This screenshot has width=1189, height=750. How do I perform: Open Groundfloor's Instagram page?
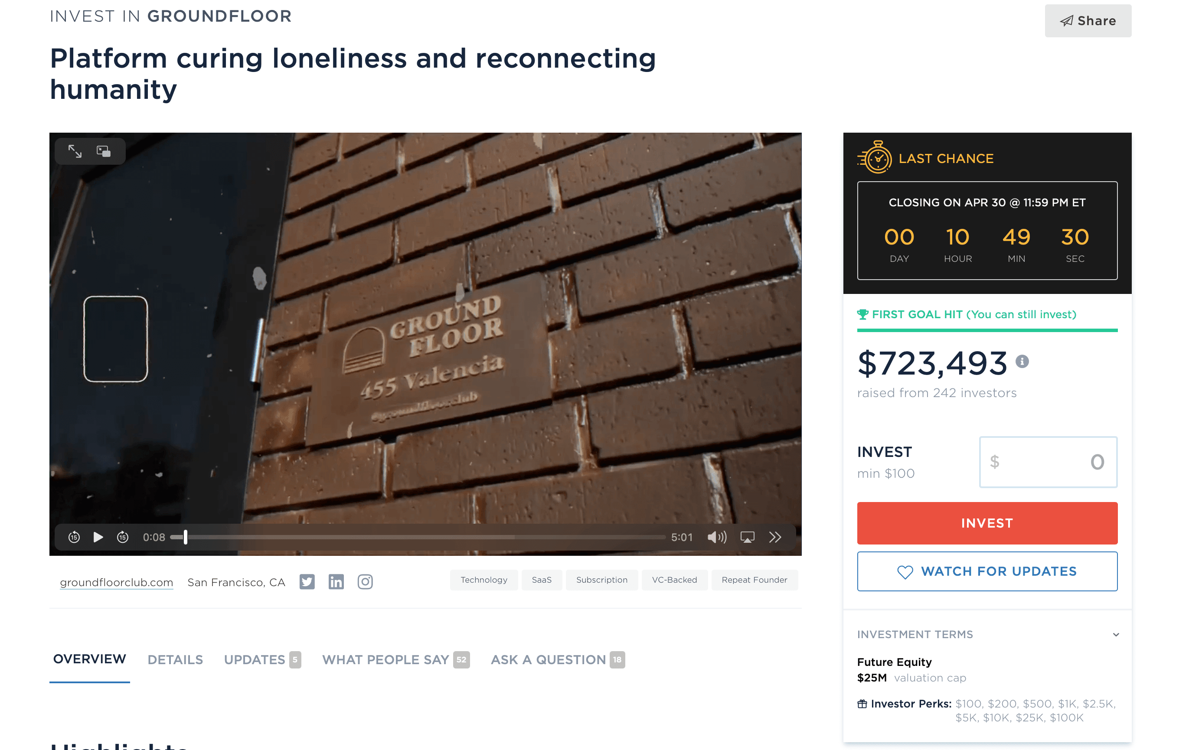tap(366, 582)
